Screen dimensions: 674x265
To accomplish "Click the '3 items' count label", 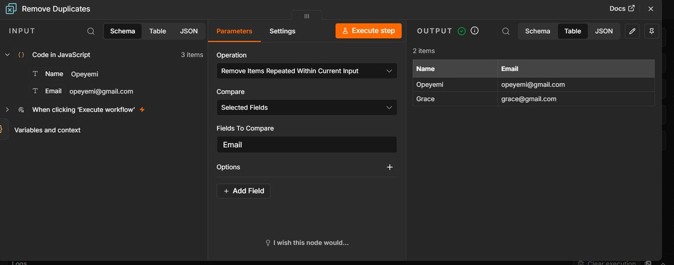I will pyautogui.click(x=192, y=55).
